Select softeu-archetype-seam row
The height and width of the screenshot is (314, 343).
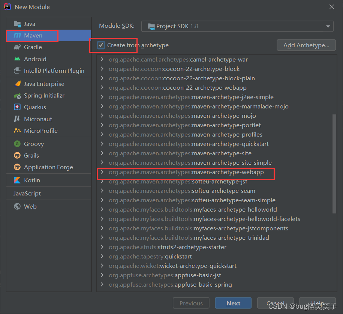click(217, 191)
